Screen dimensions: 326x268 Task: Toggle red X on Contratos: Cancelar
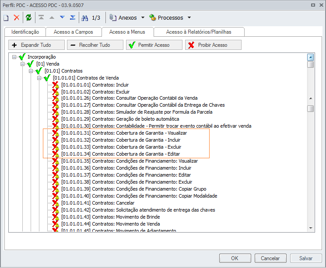tap(56, 203)
